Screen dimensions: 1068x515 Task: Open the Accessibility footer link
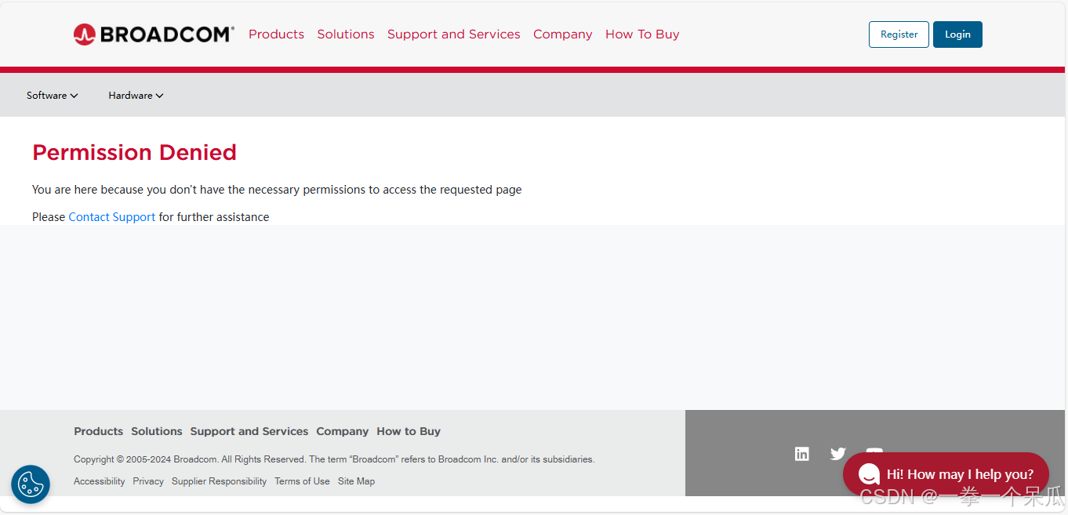point(100,481)
